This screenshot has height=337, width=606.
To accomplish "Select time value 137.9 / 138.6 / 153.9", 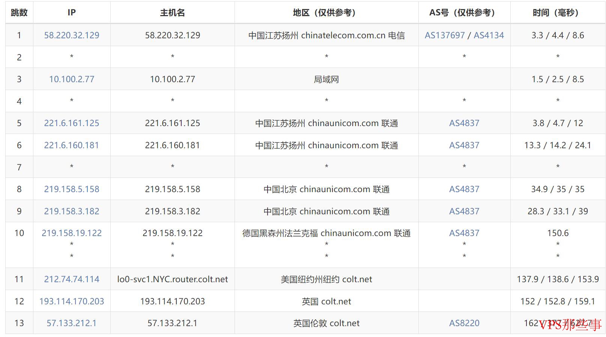I will [558, 279].
